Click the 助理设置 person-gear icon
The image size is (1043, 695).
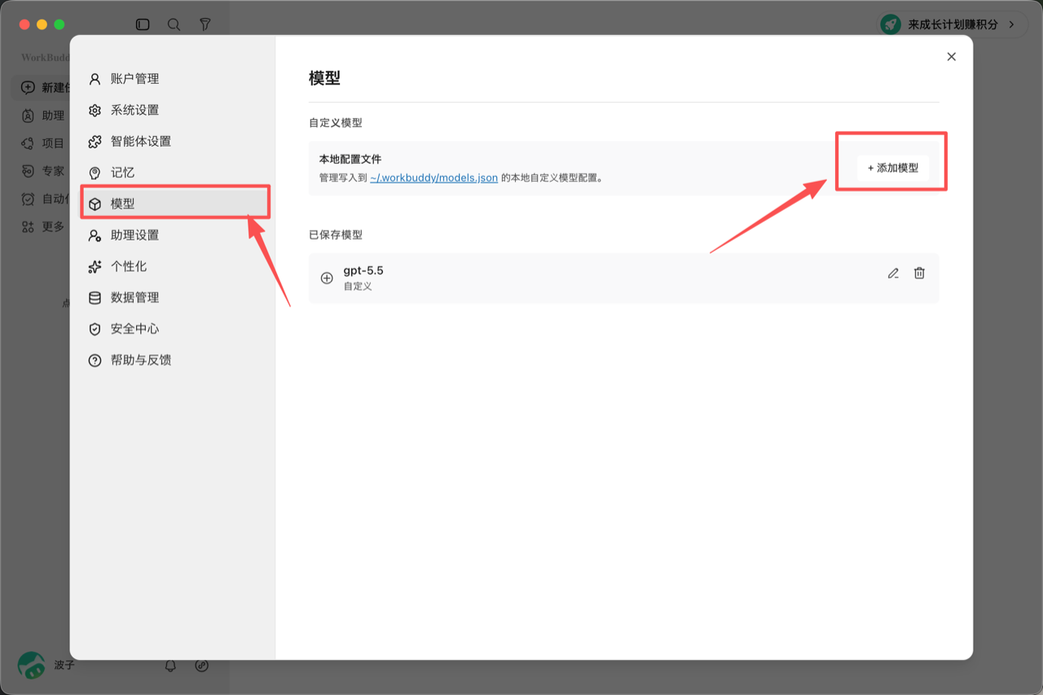point(95,235)
